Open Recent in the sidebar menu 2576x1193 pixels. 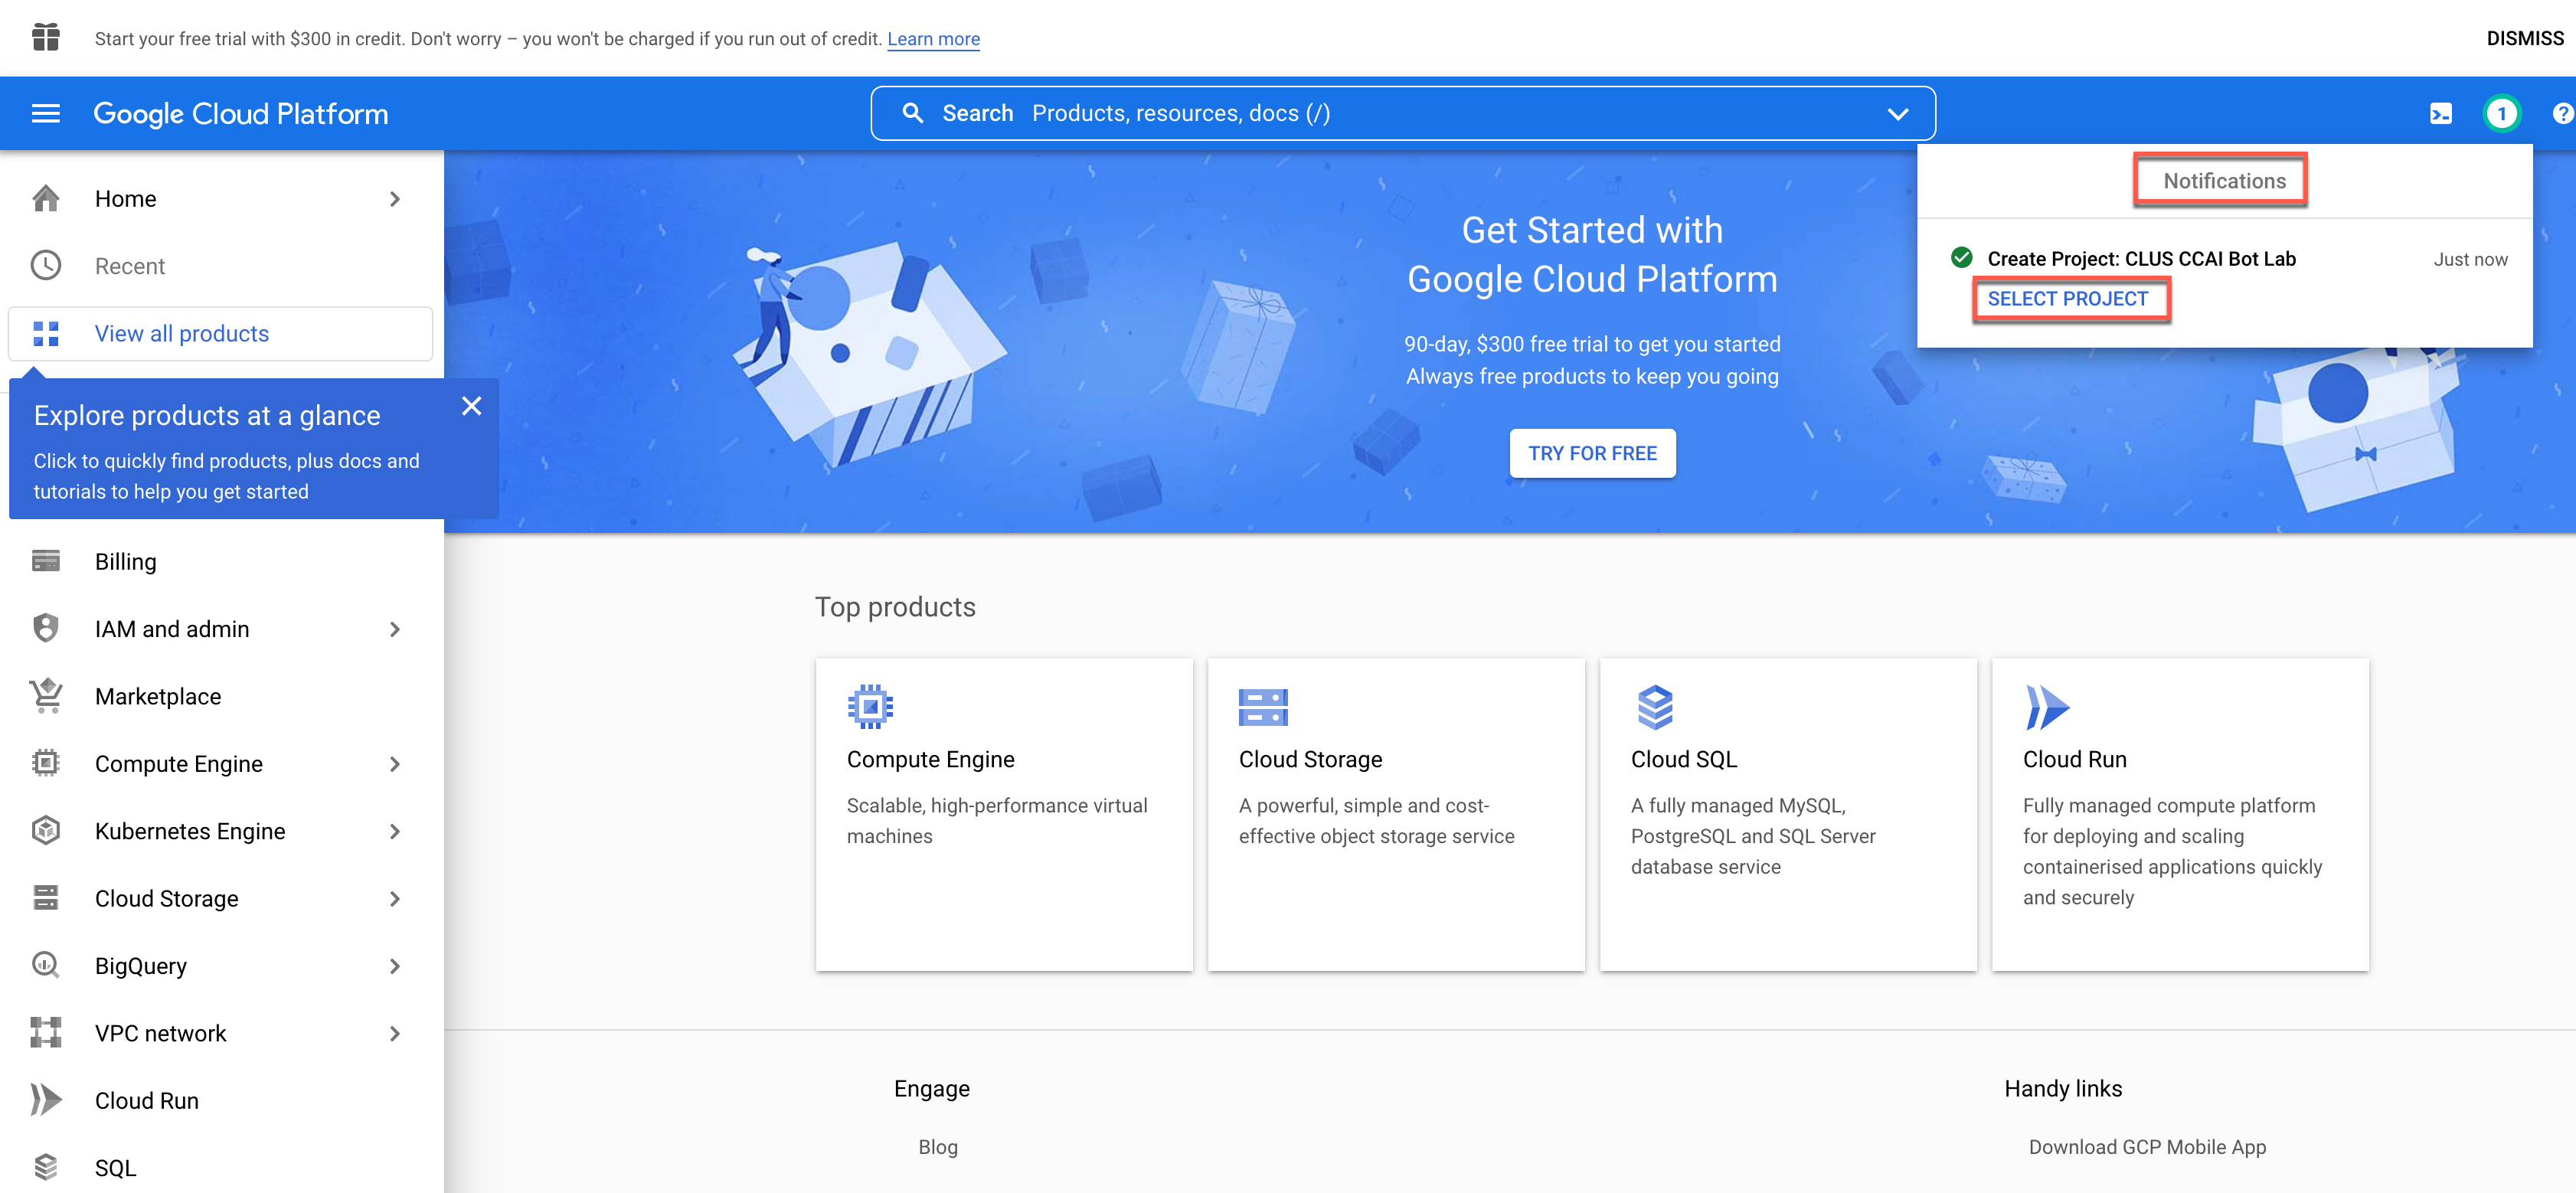[222, 266]
